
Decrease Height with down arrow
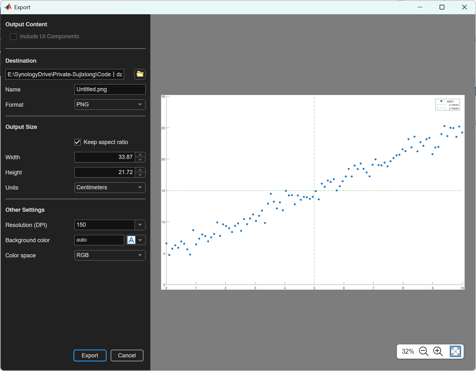point(140,175)
